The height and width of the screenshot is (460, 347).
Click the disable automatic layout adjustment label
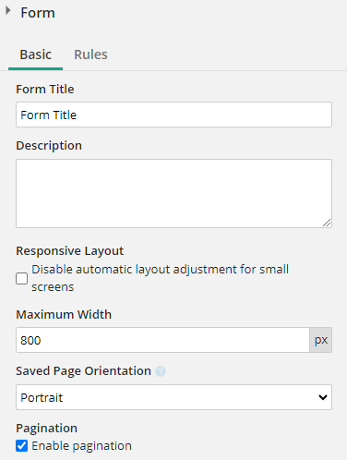(160, 278)
